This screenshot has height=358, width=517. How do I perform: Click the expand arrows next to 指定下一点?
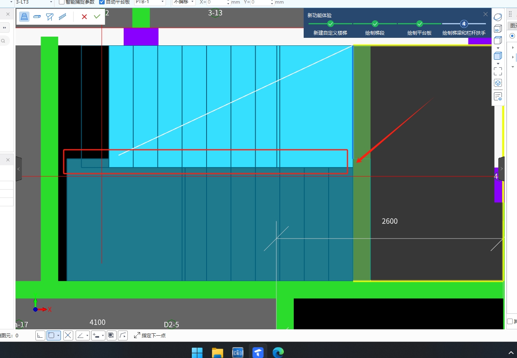point(137,335)
